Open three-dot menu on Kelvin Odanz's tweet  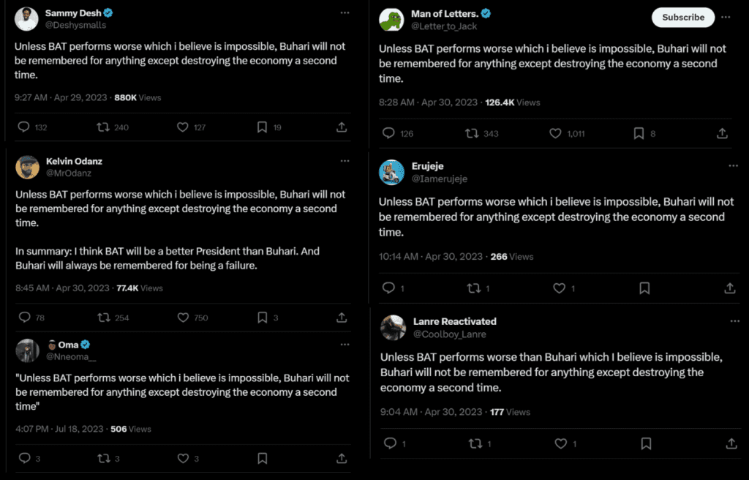pyautogui.click(x=345, y=161)
